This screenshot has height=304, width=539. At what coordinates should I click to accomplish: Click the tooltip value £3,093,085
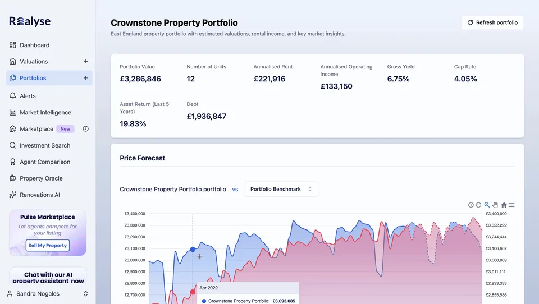[x=284, y=301]
